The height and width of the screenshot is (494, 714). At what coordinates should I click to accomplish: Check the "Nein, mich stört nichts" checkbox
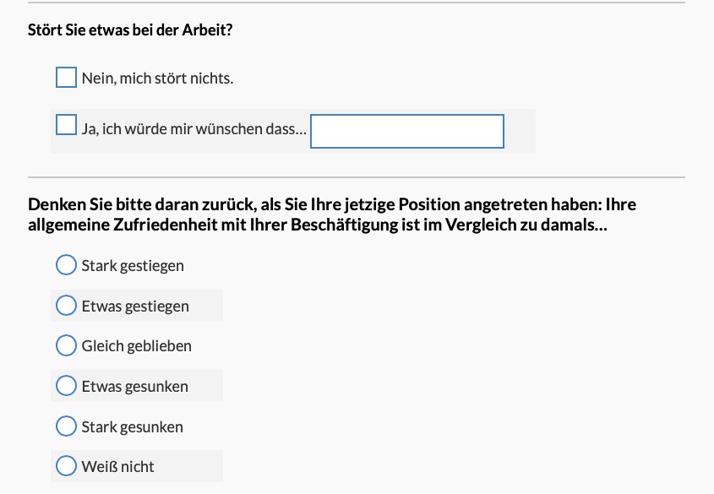pos(66,78)
